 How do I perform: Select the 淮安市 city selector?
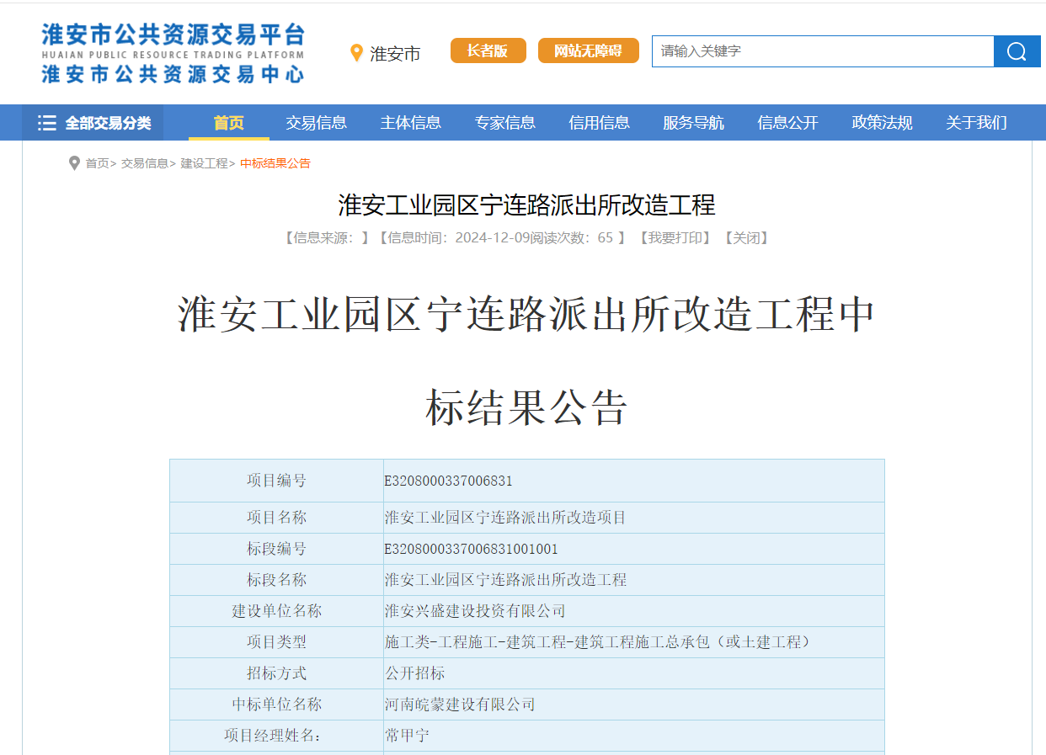pos(395,54)
